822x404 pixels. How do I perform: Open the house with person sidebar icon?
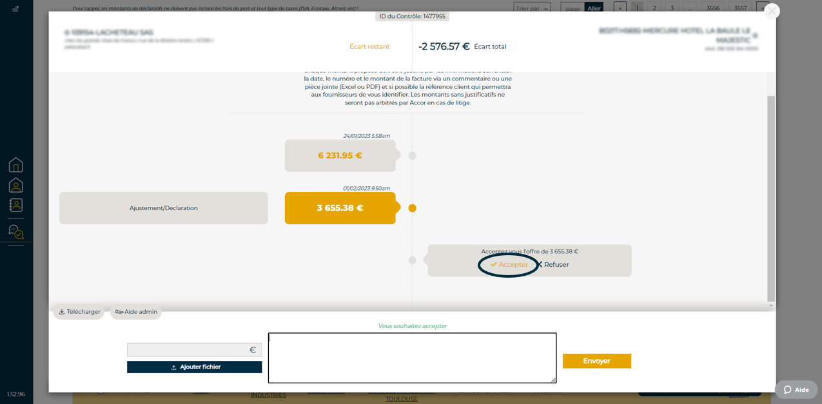[16, 186]
